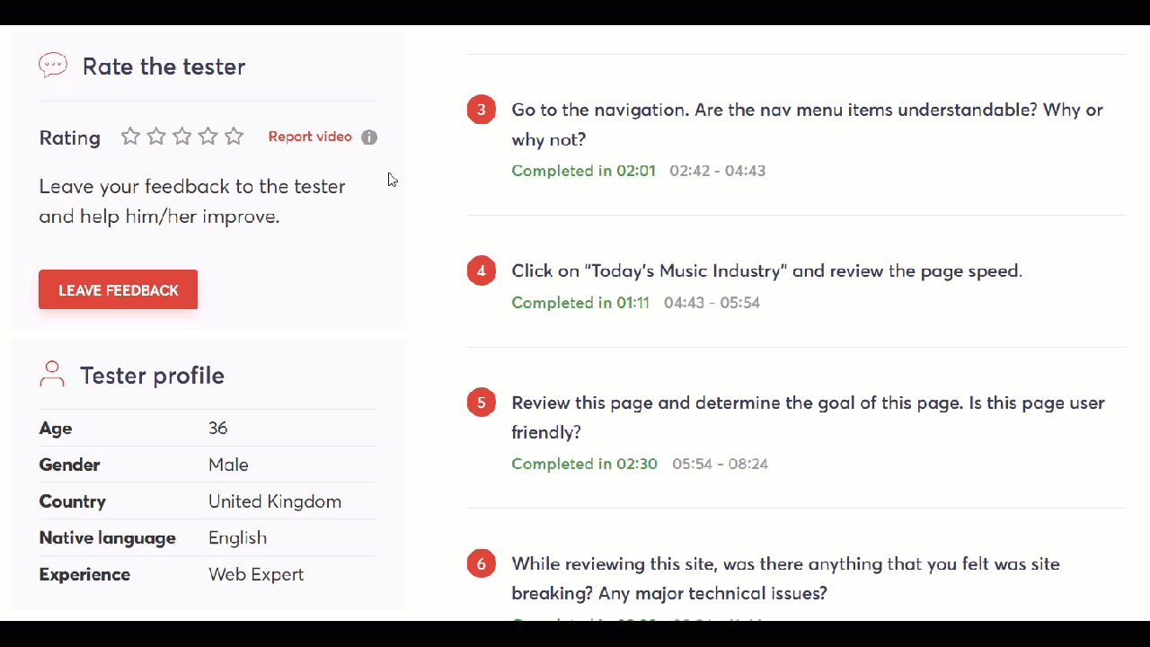Jump to timestamp 04:43 - 05:54
Viewport: 1150px width, 647px height.
point(712,303)
